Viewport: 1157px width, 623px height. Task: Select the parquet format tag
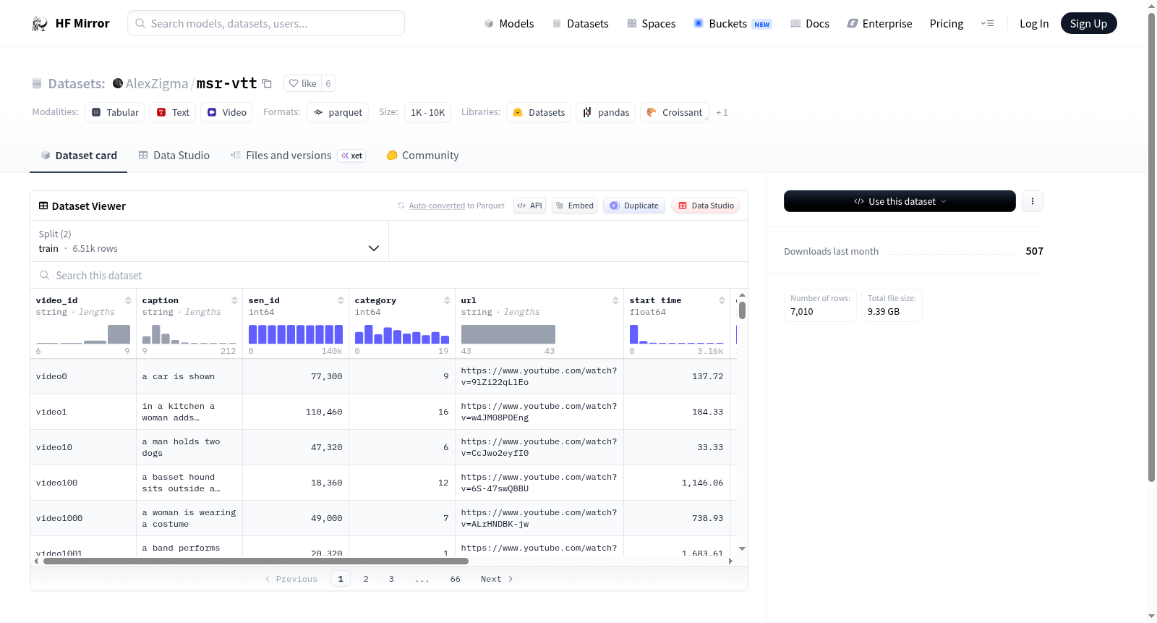pyautogui.click(x=338, y=112)
